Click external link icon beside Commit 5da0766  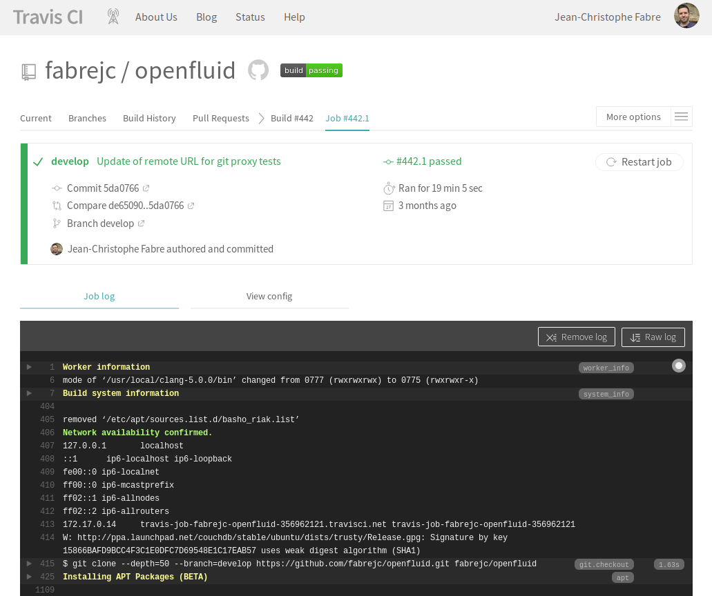coord(146,188)
